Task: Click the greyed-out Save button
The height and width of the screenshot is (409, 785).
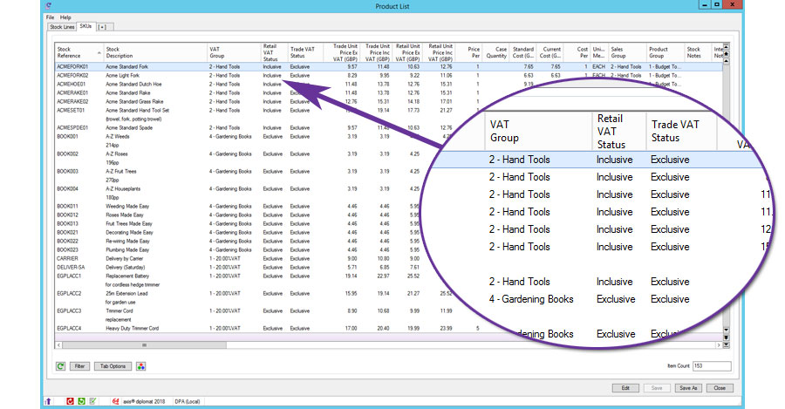Action: coord(657,388)
